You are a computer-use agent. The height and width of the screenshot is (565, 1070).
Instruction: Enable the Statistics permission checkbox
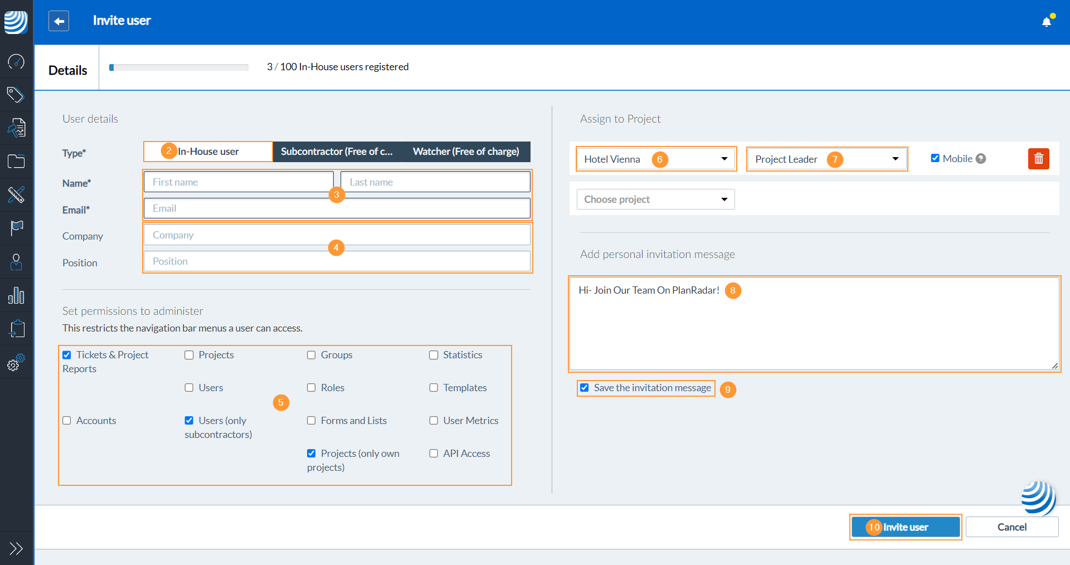[x=434, y=355]
